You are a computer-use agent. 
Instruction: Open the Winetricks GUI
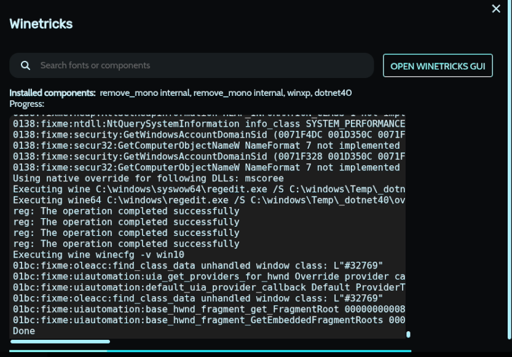tap(438, 66)
